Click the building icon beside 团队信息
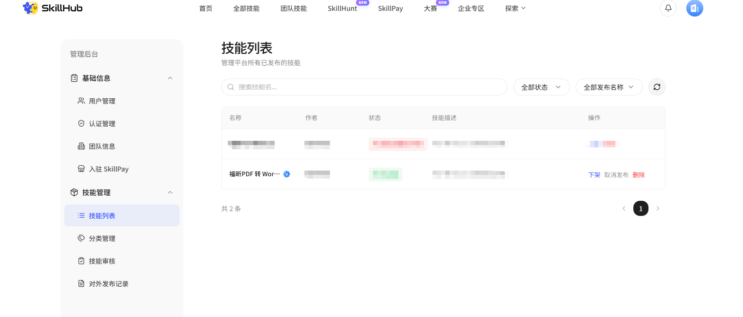 [81, 146]
